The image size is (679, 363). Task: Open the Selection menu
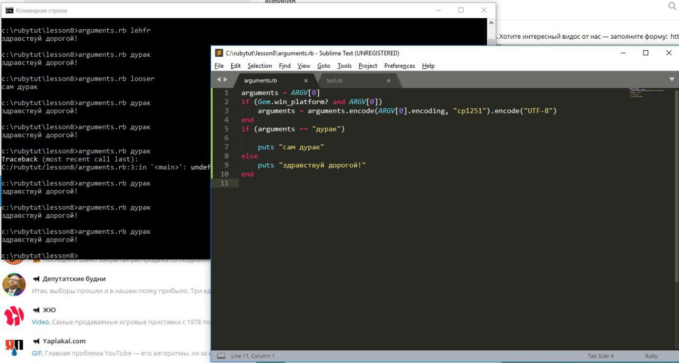tap(260, 66)
